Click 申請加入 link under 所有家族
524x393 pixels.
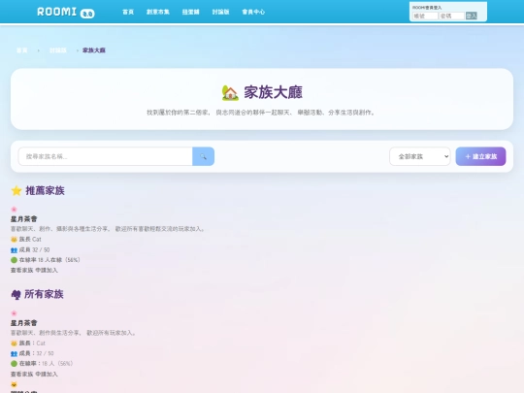coord(47,374)
